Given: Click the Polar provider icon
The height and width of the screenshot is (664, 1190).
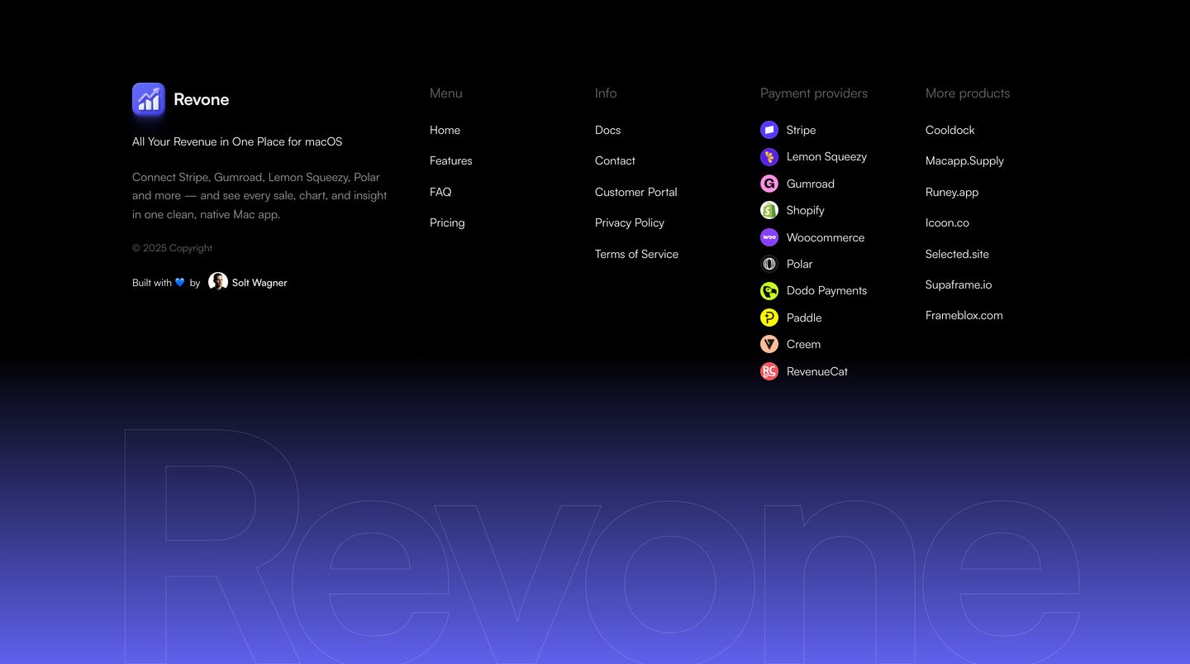Looking at the screenshot, I should pos(769,264).
